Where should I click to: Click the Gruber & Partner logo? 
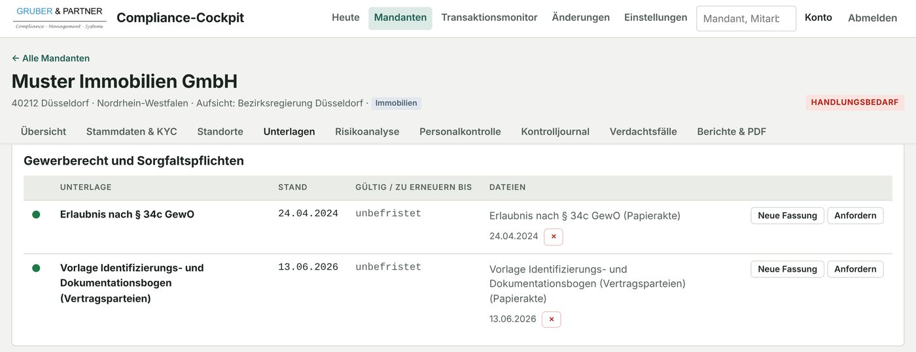[x=60, y=18]
